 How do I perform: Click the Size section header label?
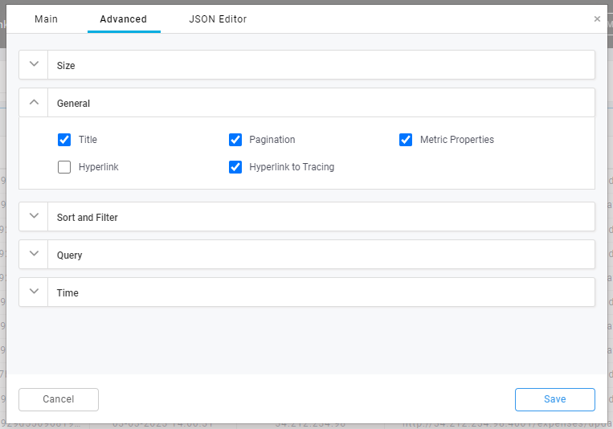pyautogui.click(x=66, y=65)
